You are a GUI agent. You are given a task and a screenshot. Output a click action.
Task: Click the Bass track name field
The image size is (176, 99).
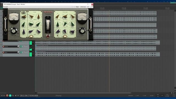(x=11, y=52)
